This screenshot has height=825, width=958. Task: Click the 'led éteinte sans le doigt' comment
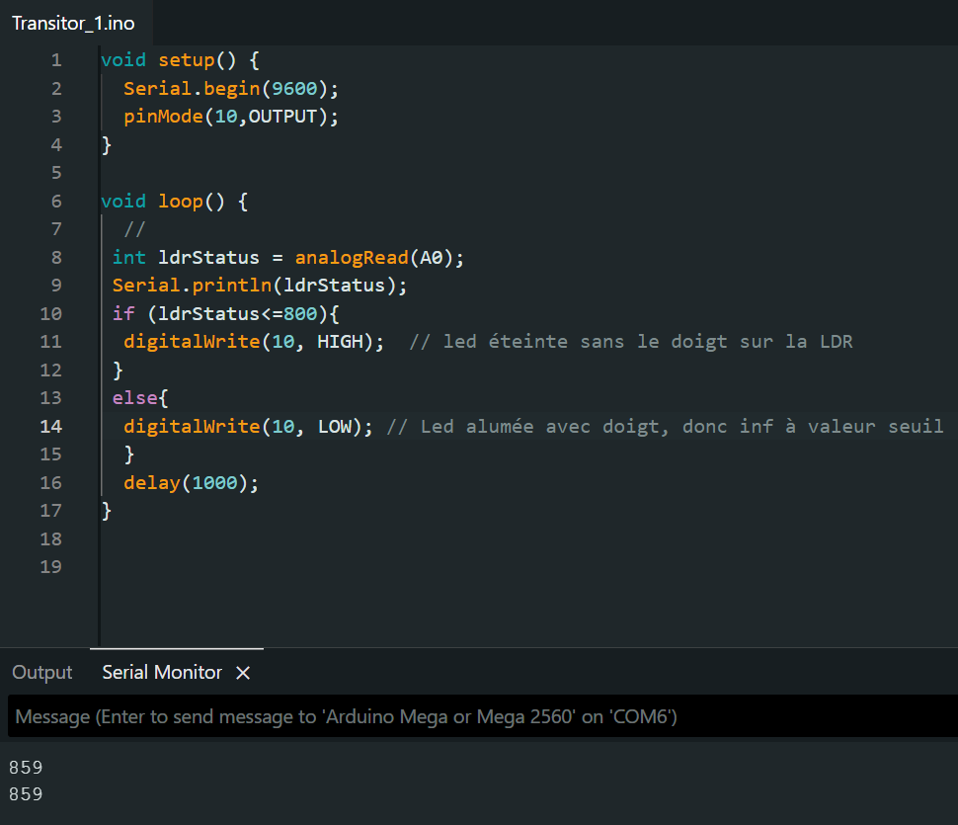point(630,342)
